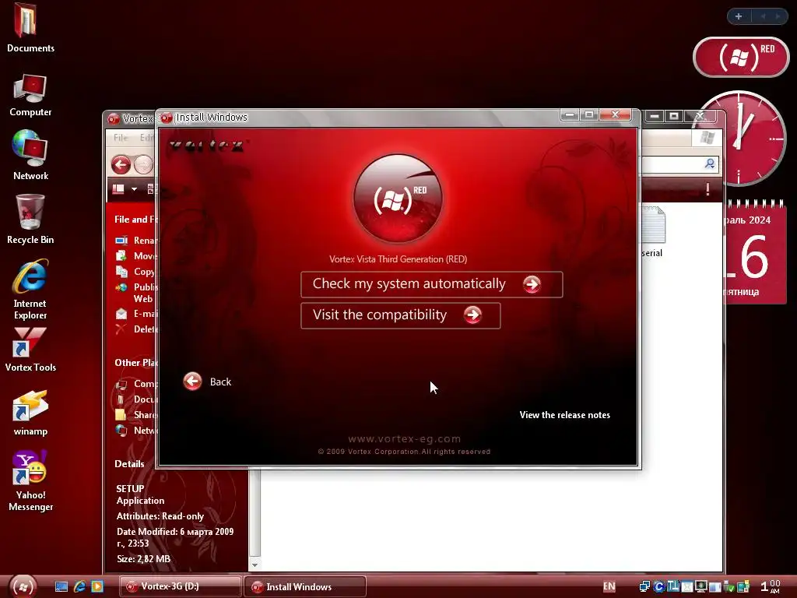Viewport: 797px width, 598px height.
Task: Click the Size: 2,82 MB text
Action: (x=143, y=559)
